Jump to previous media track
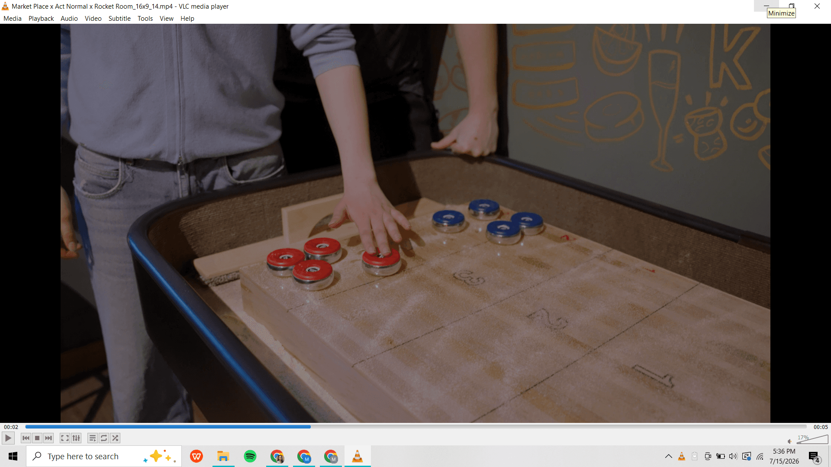Screen dimensions: 831x467 coord(26,438)
